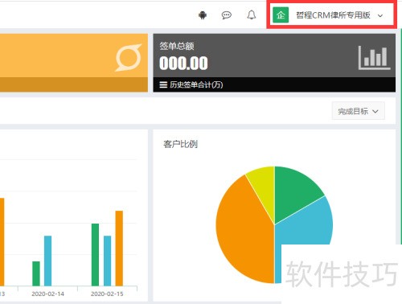Click the blue bar for 2020-02-15
402x304 pixels.
click(x=107, y=261)
